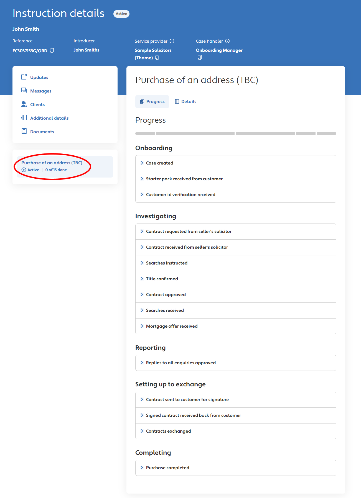Copy the Sample Solicitors (Thame) provider name
This screenshot has height=498, width=361.
tap(157, 58)
